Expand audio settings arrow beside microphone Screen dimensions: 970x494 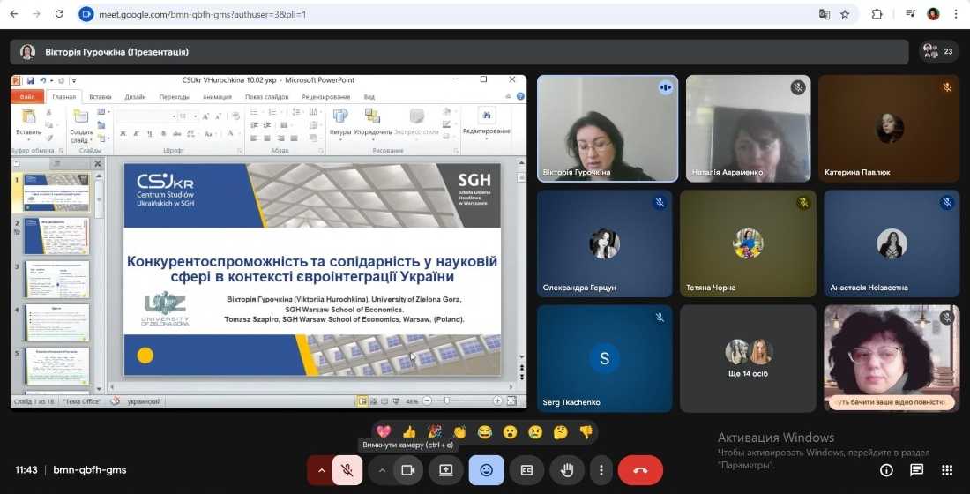tap(321, 470)
